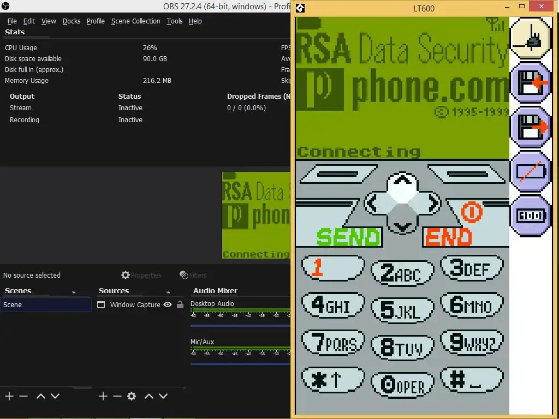The height and width of the screenshot is (419, 559).
Task: Move source up with arrow icon
Action: [x=149, y=396]
